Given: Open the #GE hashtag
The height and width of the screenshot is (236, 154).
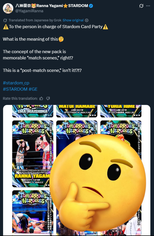Looking at the screenshot, I should pyautogui.click(x=33, y=89).
